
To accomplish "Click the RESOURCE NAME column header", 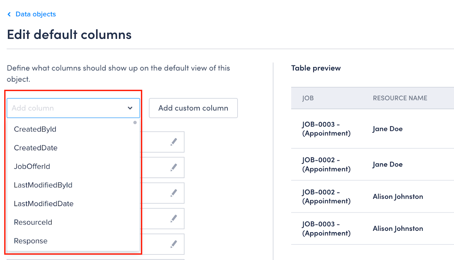I will tap(400, 98).
